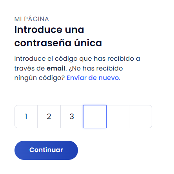Click the bold word email
Screen dimensions: 174x174
point(56,68)
